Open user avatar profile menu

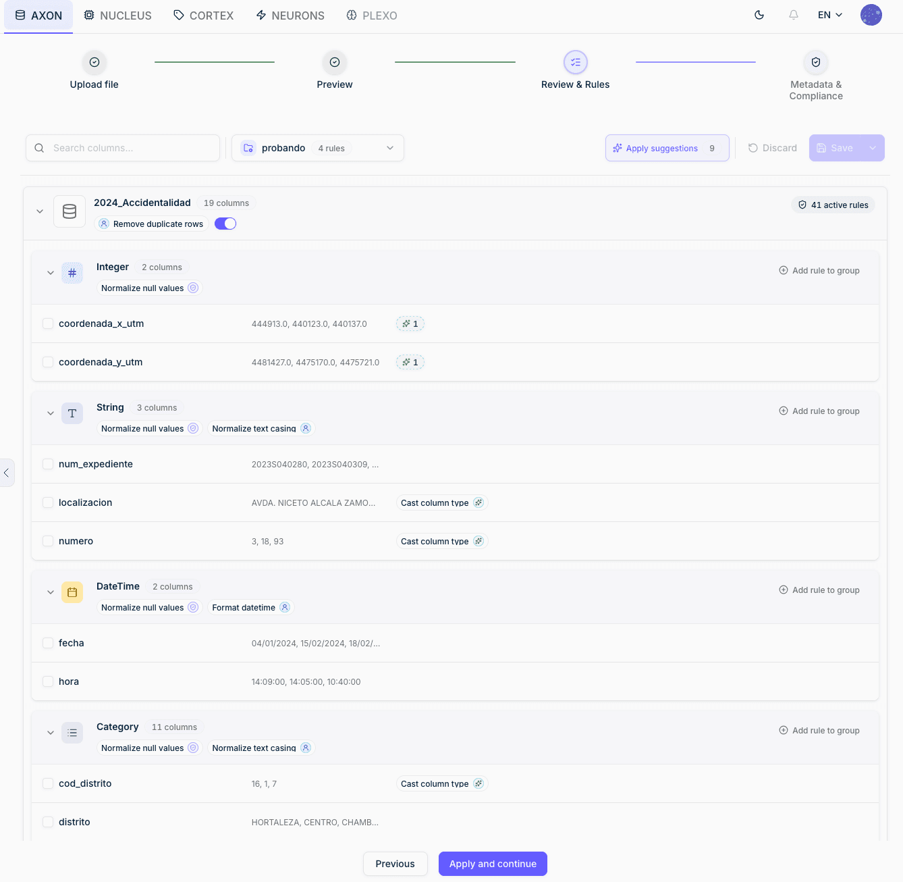pos(871,15)
